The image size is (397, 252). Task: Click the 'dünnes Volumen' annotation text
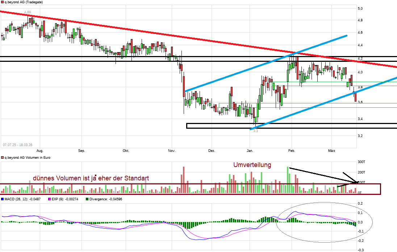pos(91,178)
